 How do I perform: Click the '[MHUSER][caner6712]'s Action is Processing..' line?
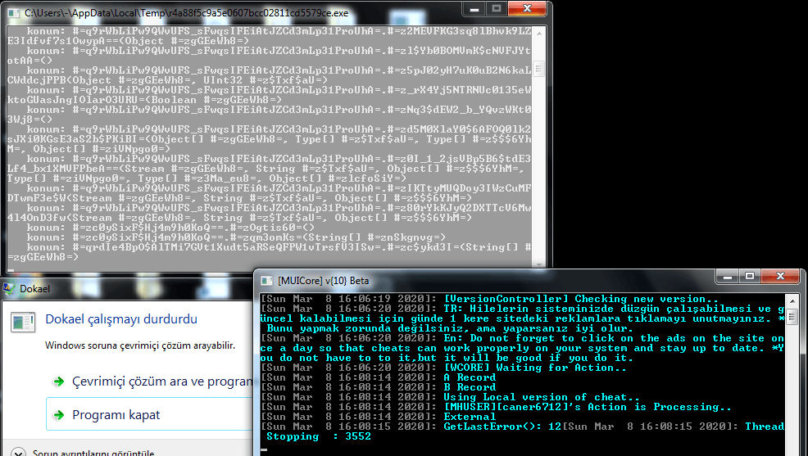click(588, 407)
